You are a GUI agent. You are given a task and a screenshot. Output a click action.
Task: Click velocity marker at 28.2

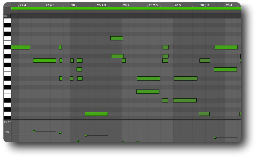tap(123, 142)
